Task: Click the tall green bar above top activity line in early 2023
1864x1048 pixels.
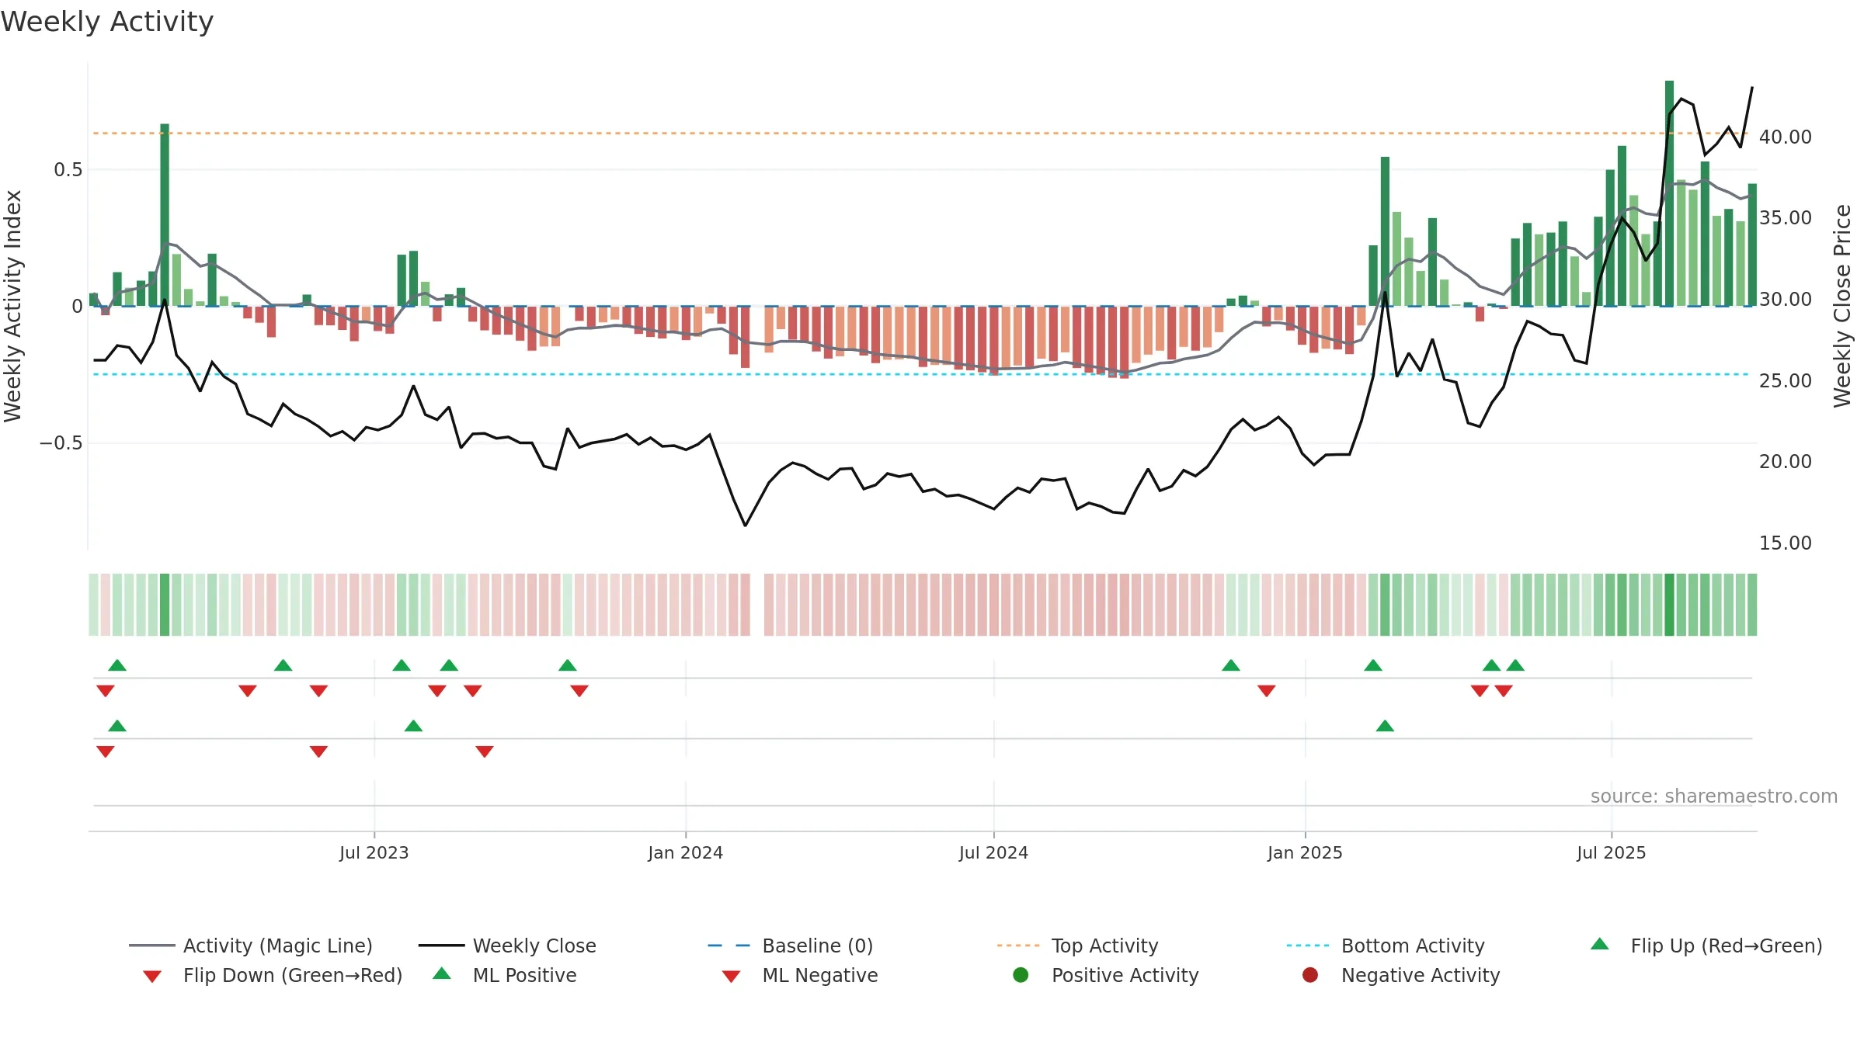Action: (x=165, y=215)
